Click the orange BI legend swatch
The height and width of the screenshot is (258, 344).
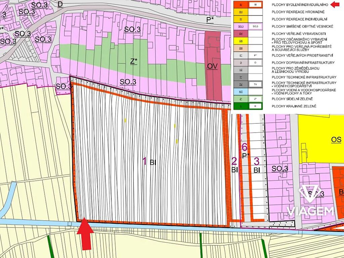coord(241,5)
